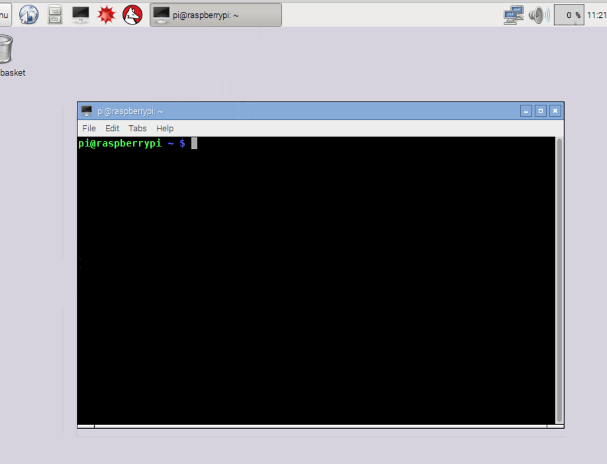Open the Mathematica red spiky icon
This screenshot has width=607, height=464.
click(x=106, y=15)
